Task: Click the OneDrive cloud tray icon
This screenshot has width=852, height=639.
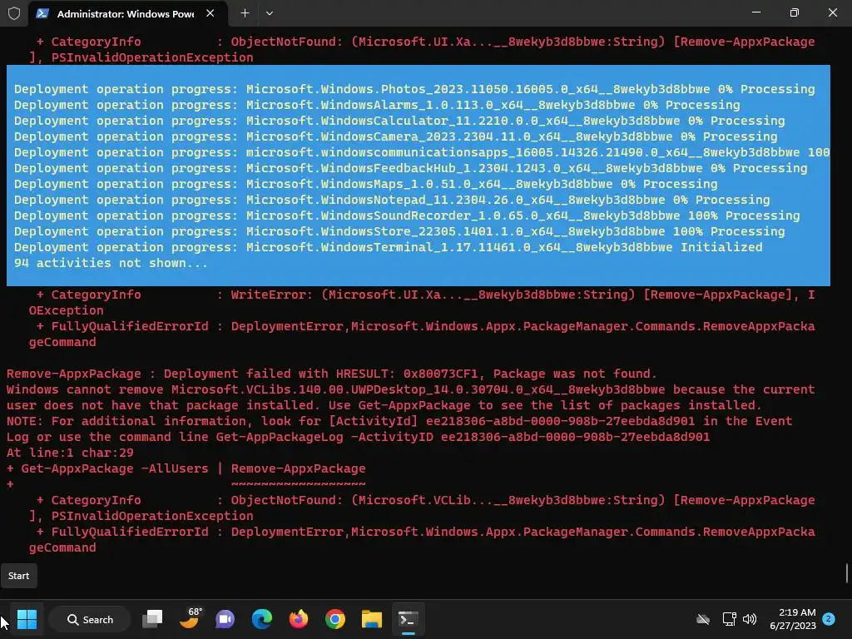Action: [703, 619]
